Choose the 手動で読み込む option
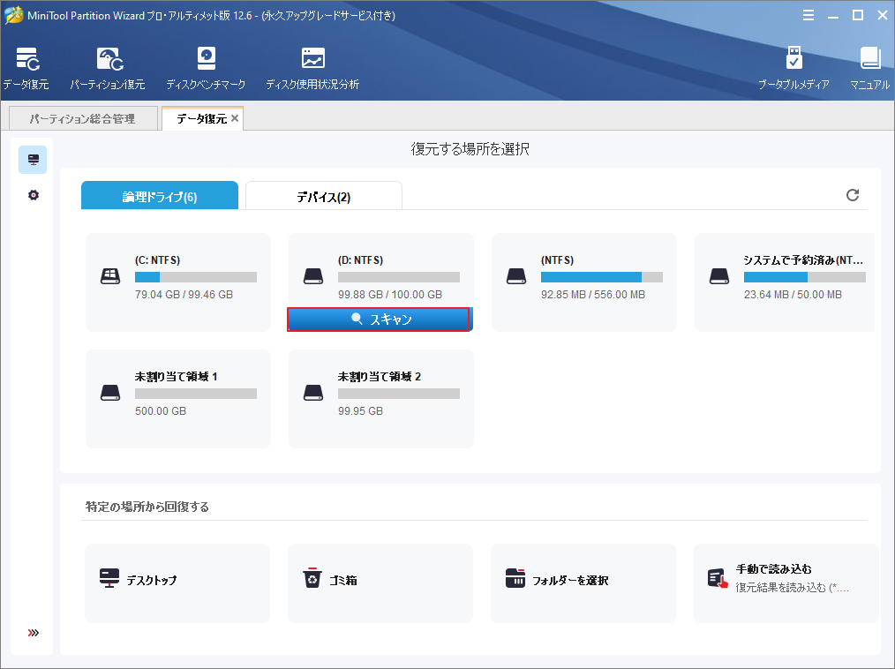Image resolution: width=895 pixels, height=669 pixels. [786, 583]
